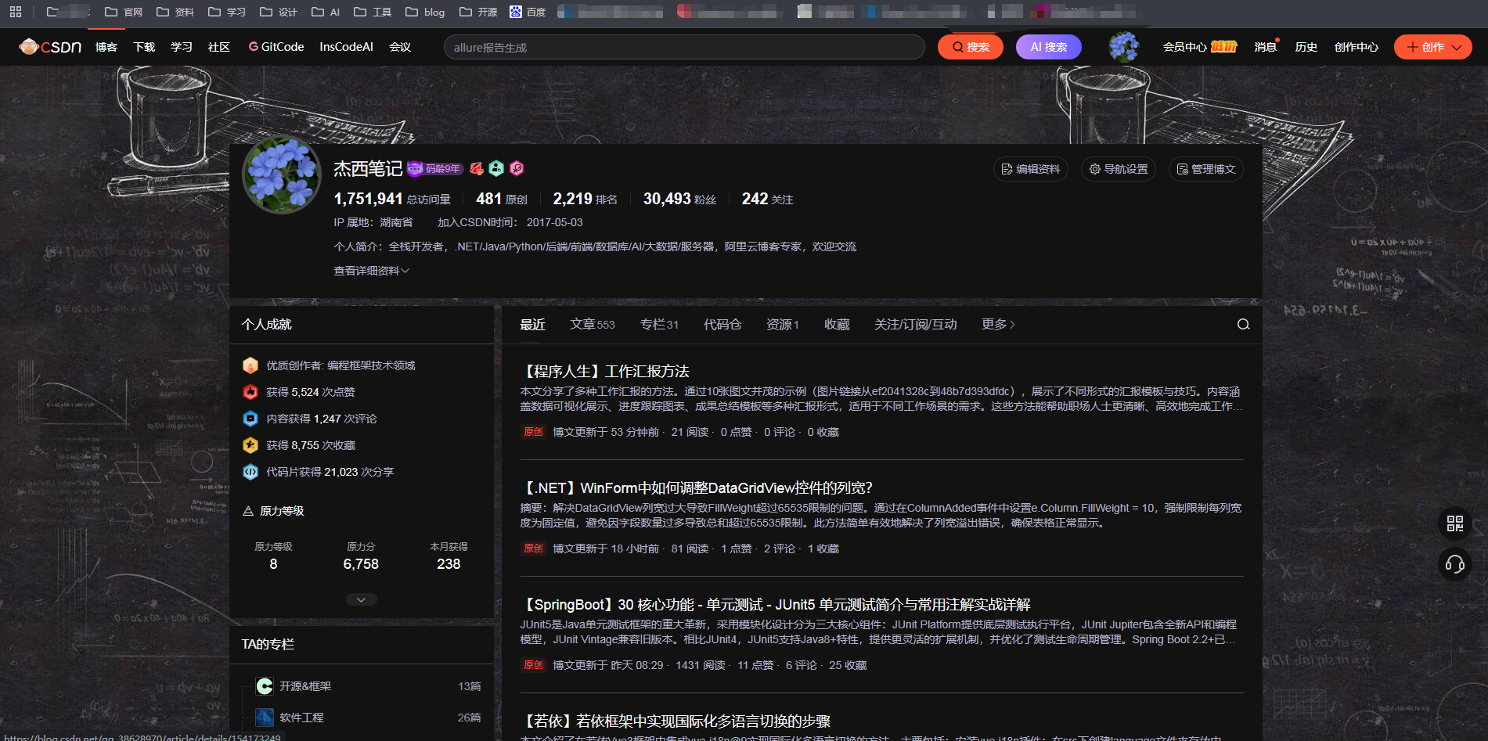Expand the 更多 tab menu
Image resolution: width=1488 pixels, height=741 pixels.
tap(996, 324)
